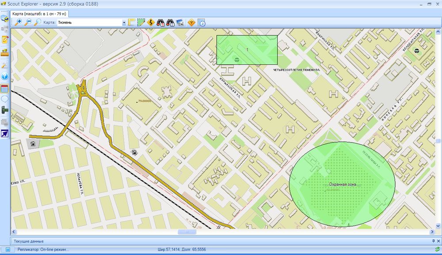
Task: Click the blue arrow shortcut sidebar icon
Action: [x=5, y=134]
